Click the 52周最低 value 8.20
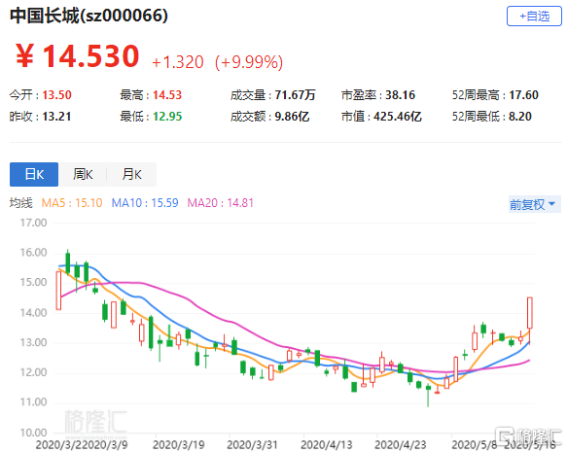This screenshot has width=568, height=453. coord(519,117)
